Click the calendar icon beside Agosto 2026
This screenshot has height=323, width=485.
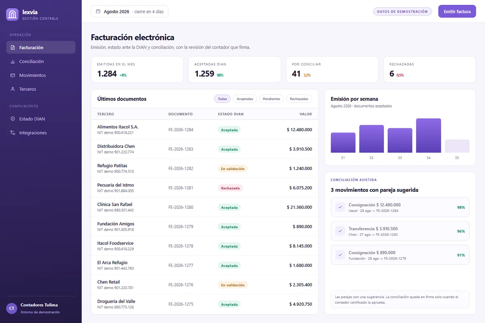pos(98,11)
